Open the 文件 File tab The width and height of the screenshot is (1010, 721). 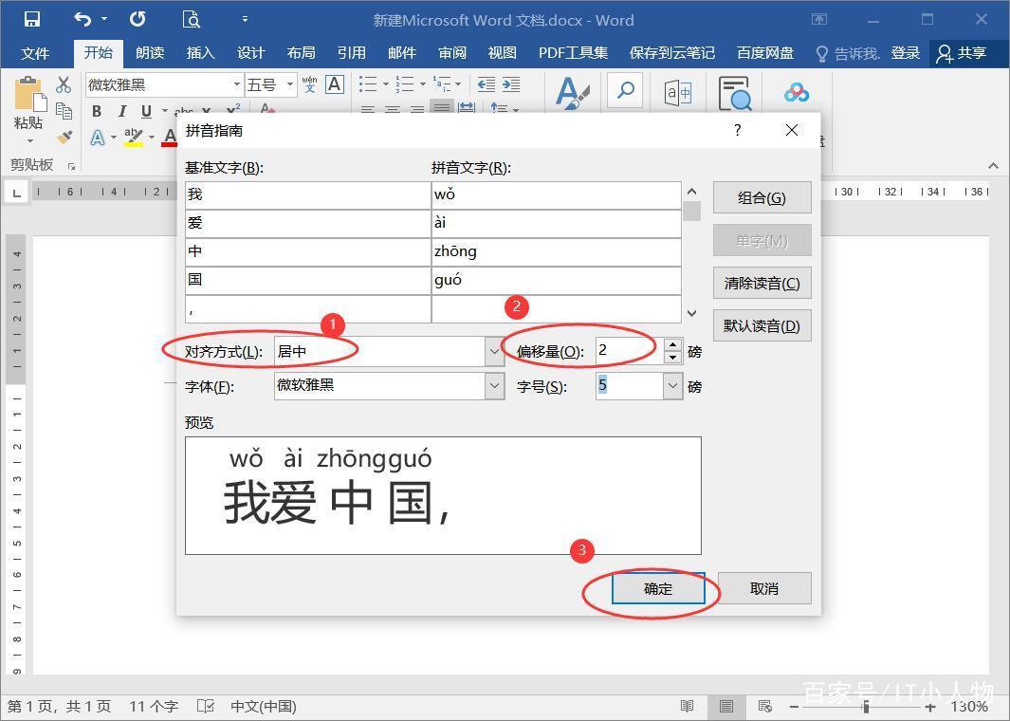click(35, 53)
